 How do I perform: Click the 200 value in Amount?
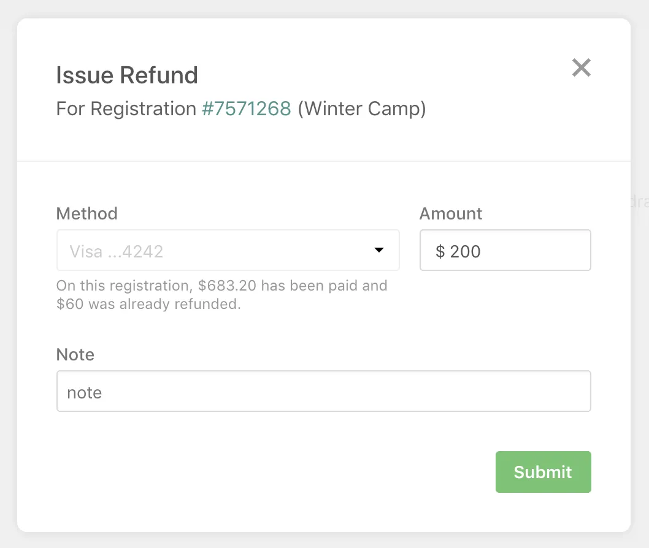tap(466, 251)
